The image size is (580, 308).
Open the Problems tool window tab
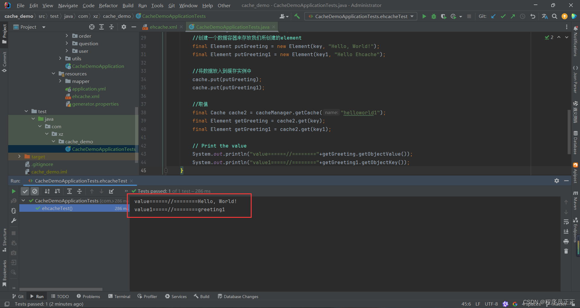(88, 297)
